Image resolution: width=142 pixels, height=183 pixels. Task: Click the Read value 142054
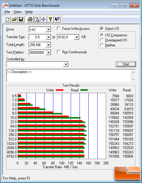tap(128, 118)
